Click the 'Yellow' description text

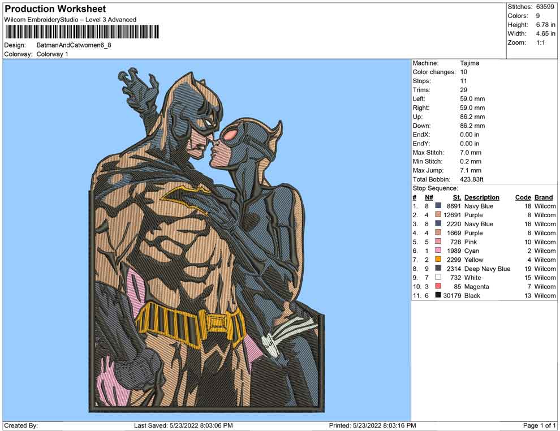click(473, 260)
